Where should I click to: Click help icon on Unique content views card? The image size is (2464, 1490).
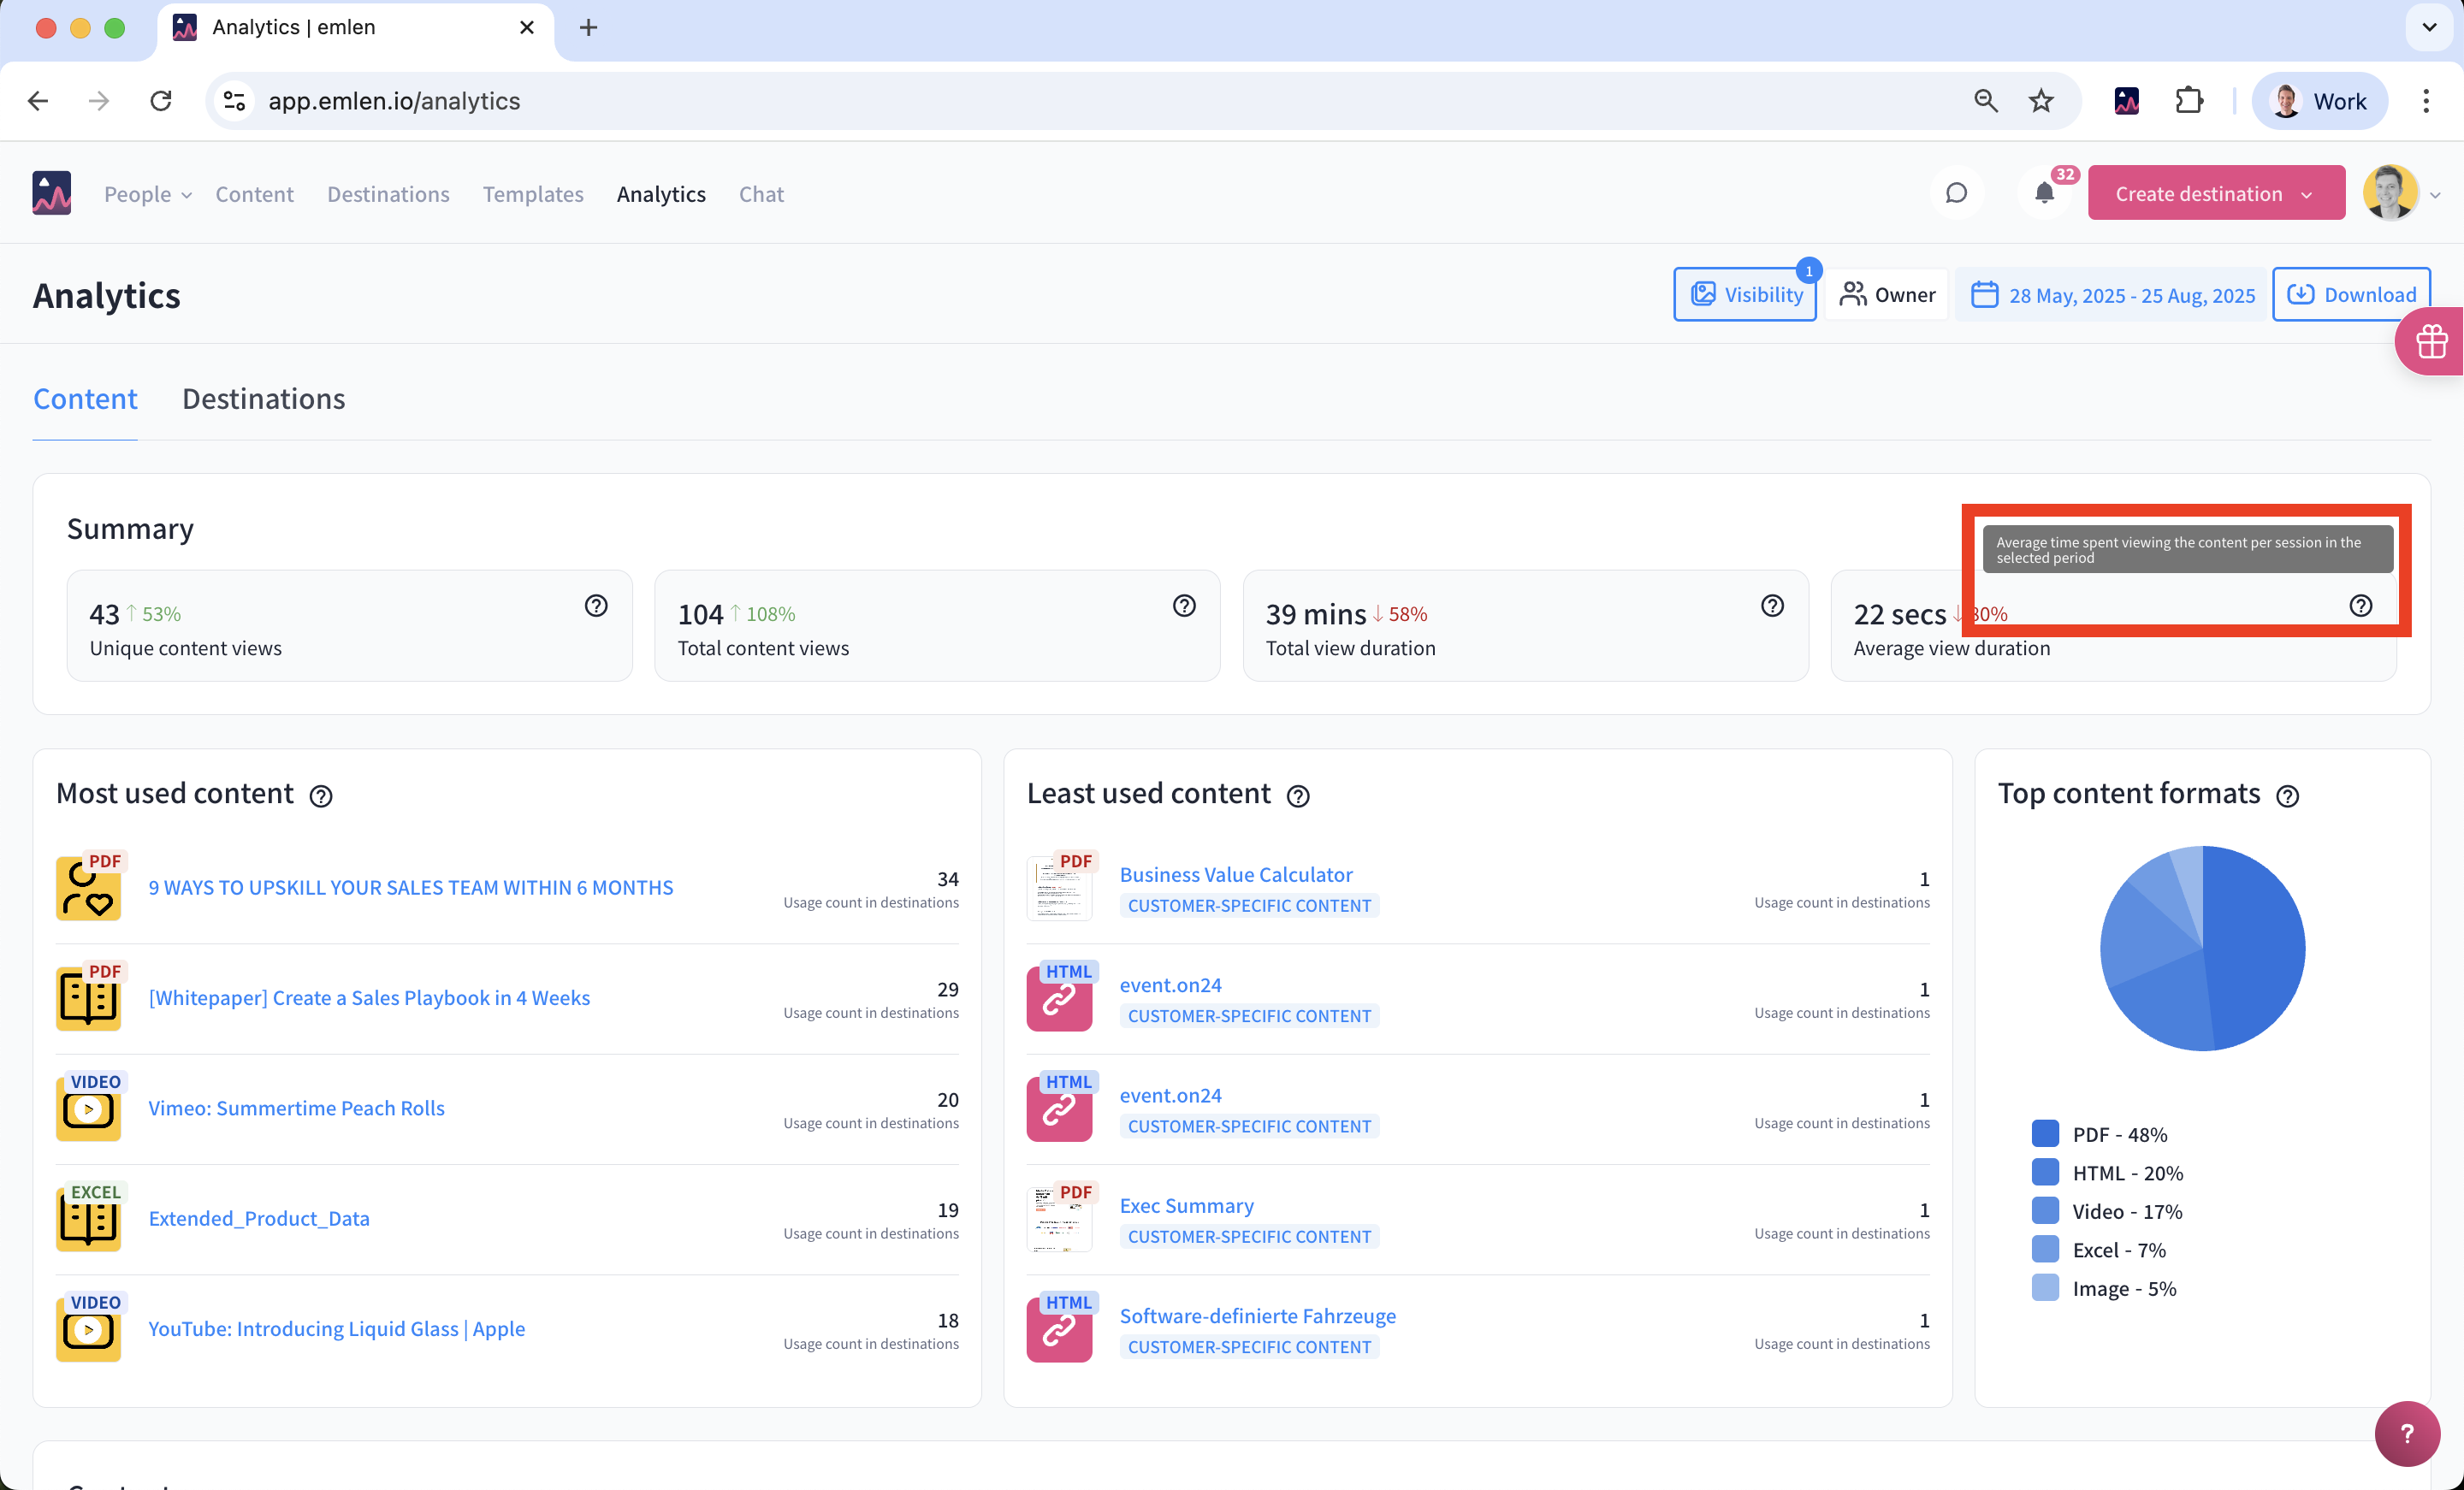pyautogui.click(x=596, y=606)
